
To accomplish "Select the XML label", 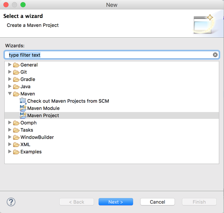I will [25, 145].
